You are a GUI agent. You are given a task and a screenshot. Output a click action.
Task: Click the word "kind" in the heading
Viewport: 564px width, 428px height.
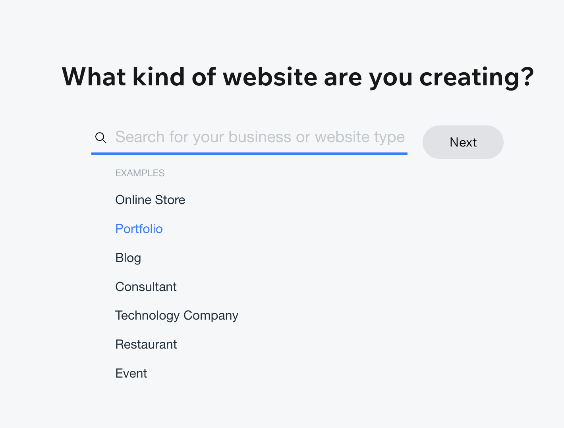point(158,77)
